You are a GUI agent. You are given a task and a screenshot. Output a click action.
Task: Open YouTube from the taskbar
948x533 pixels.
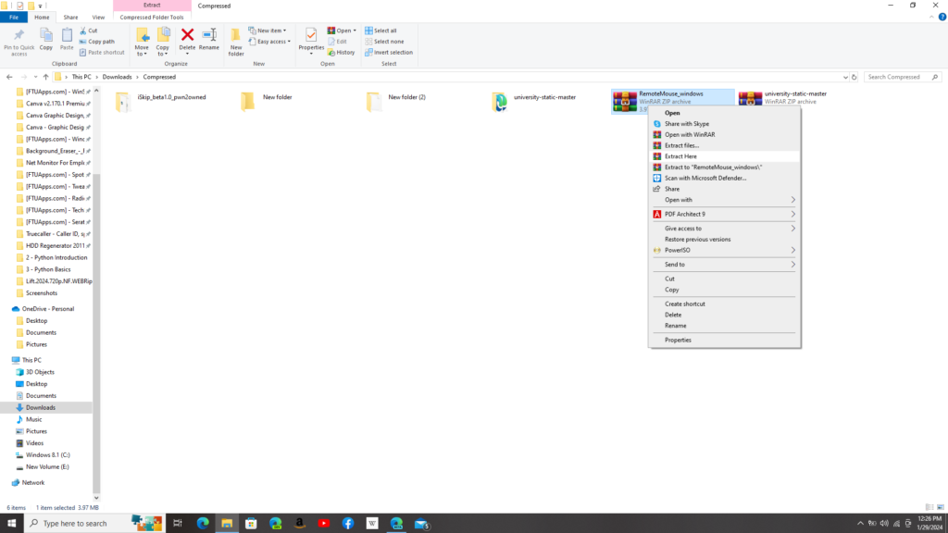click(x=324, y=524)
